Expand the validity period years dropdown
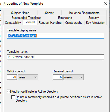The height and width of the screenshot is (112, 110). pyautogui.click(x=28, y=77)
